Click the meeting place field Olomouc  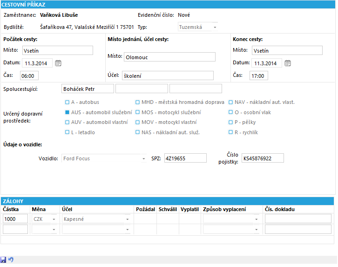pyautogui.click(x=169, y=57)
